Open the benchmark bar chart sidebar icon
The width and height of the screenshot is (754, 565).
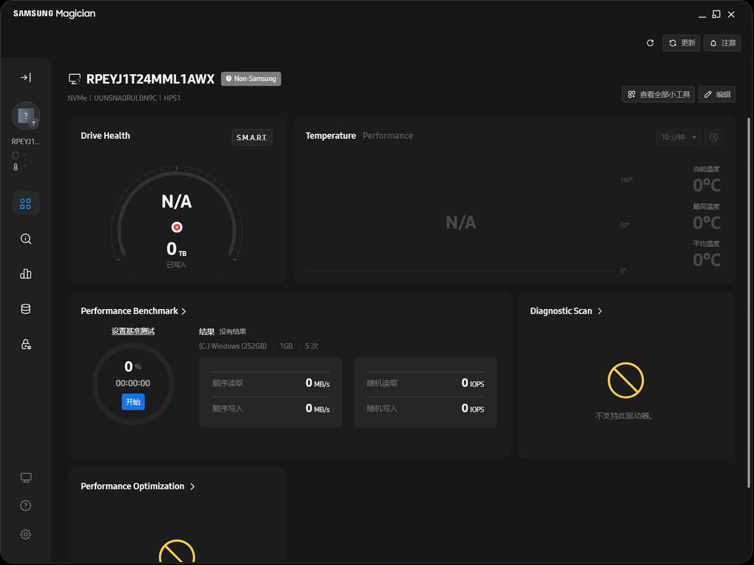point(26,274)
